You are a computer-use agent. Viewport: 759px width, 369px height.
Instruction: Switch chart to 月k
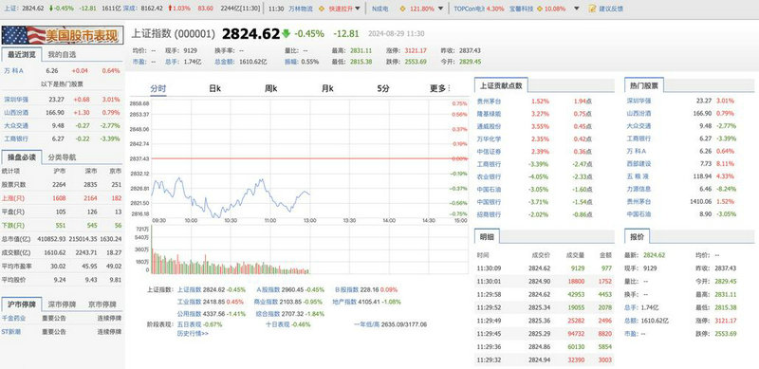(327, 88)
